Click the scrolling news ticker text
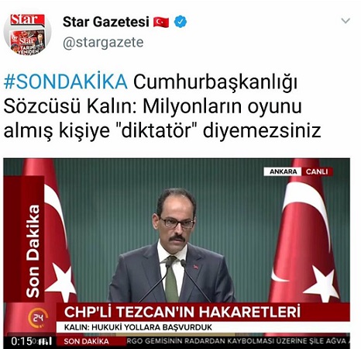Viewport: 361px width, 349px height. click(x=238, y=341)
